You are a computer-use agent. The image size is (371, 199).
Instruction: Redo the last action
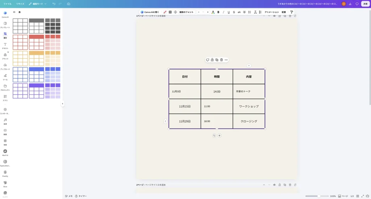click(60, 4)
